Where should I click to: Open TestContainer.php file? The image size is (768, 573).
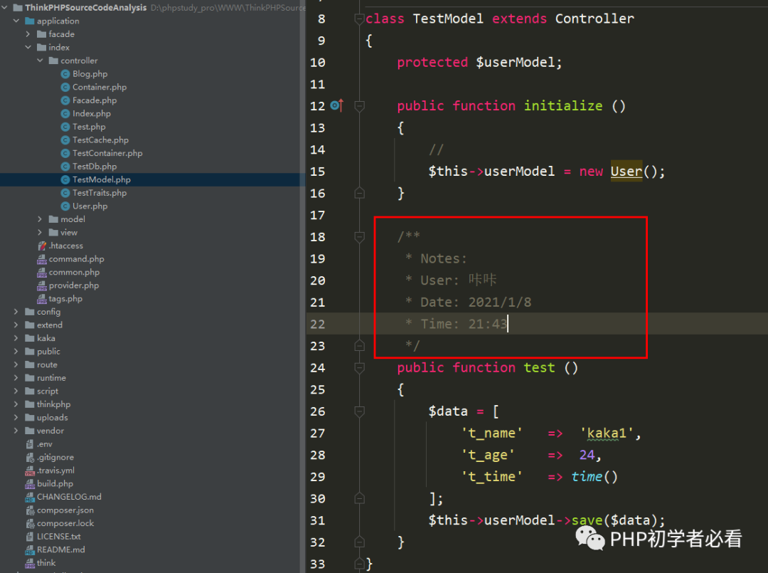click(x=107, y=154)
